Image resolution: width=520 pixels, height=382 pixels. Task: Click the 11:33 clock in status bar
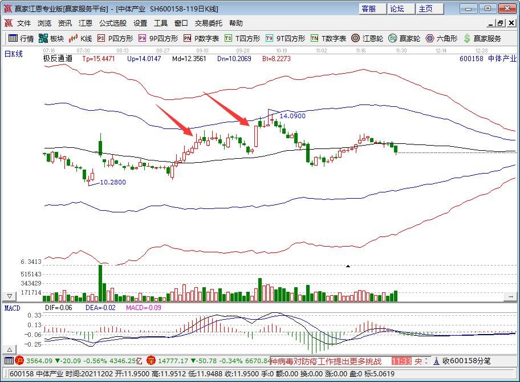[x=401, y=361]
